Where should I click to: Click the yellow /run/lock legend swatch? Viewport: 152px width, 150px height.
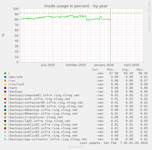coord(5,84)
